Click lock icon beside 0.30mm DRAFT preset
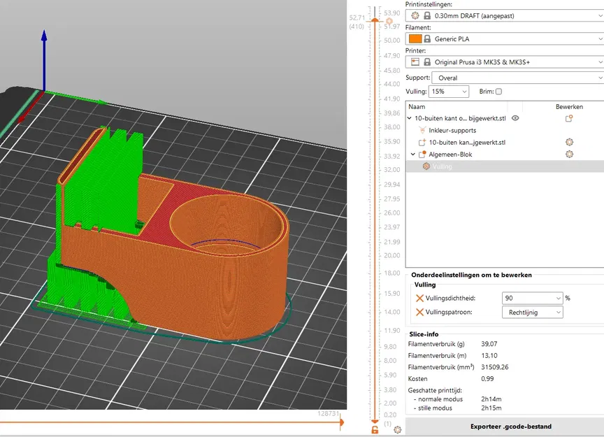The height and width of the screenshot is (437, 604). click(x=427, y=16)
